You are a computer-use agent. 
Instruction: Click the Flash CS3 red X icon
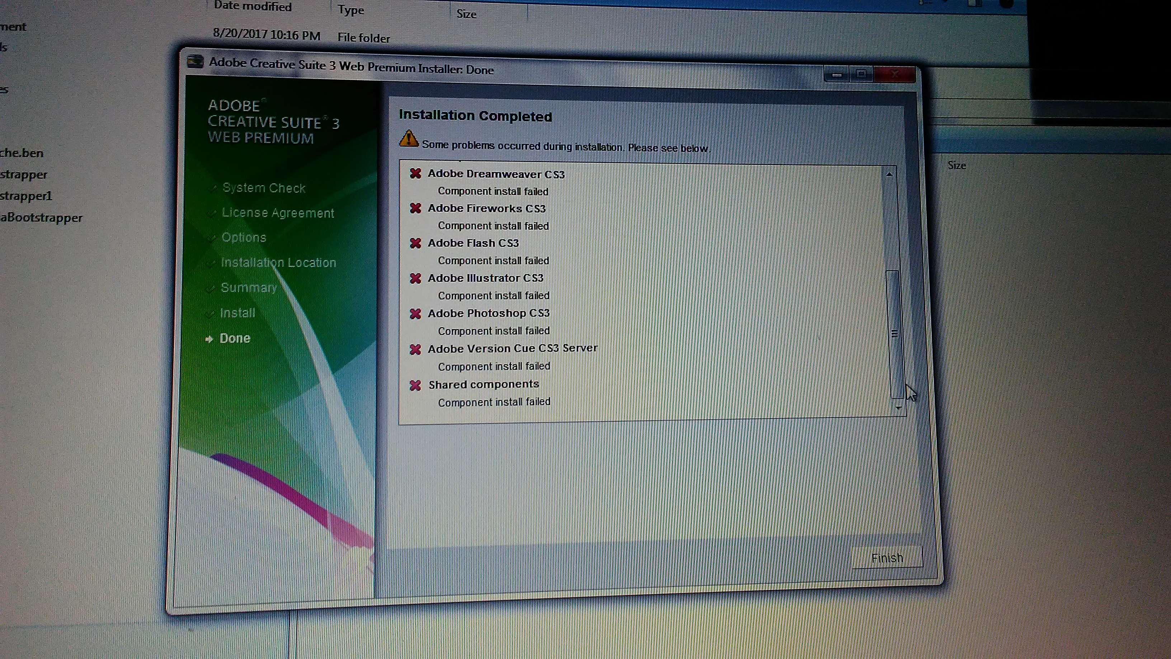click(415, 243)
